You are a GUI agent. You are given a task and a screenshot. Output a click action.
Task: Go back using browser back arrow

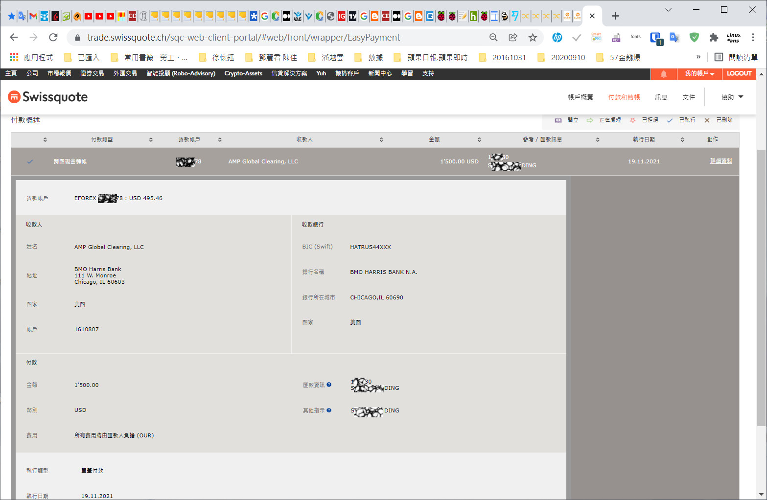point(14,38)
